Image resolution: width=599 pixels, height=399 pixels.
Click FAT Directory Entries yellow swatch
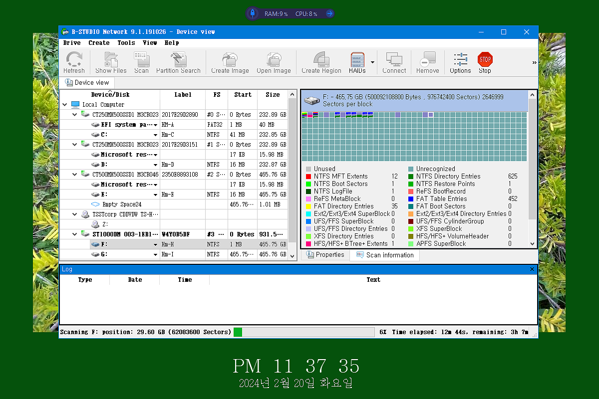coord(308,206)
